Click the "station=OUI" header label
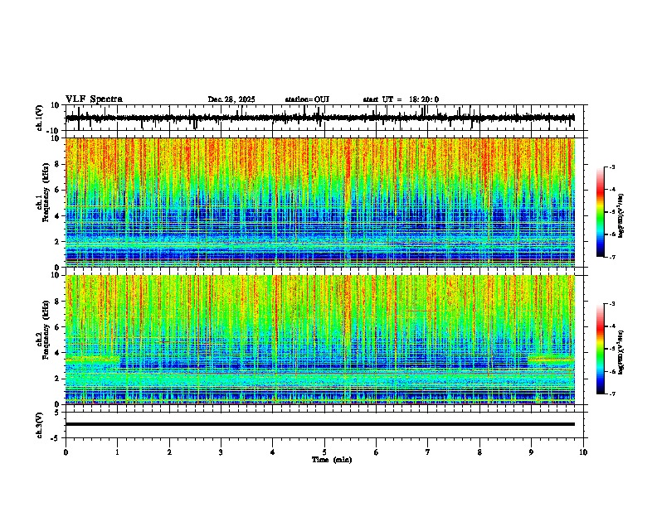This screenshot has height=507, width=657. click(x=307, y=99)
